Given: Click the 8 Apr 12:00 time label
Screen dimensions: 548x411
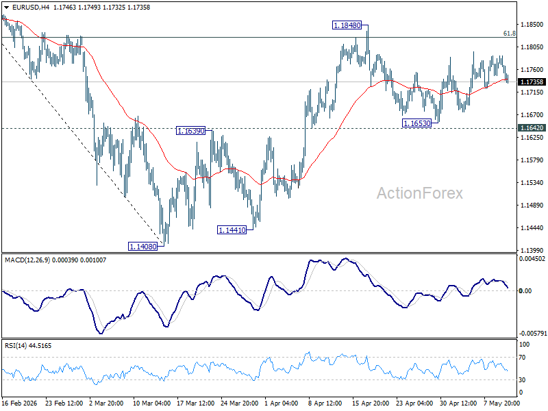Looking at the screenshot, I should point(325,403).
